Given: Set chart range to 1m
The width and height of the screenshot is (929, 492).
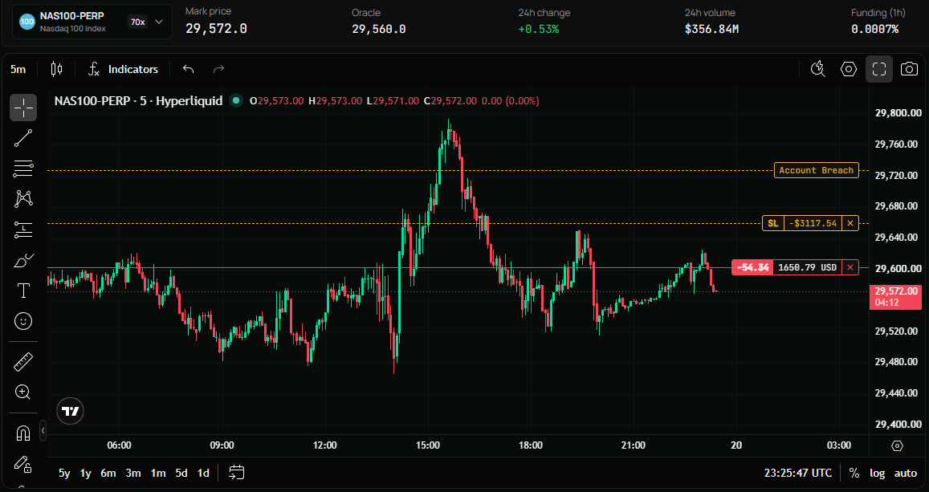Looking at the screenshot, I should click(x=158, y=473).
